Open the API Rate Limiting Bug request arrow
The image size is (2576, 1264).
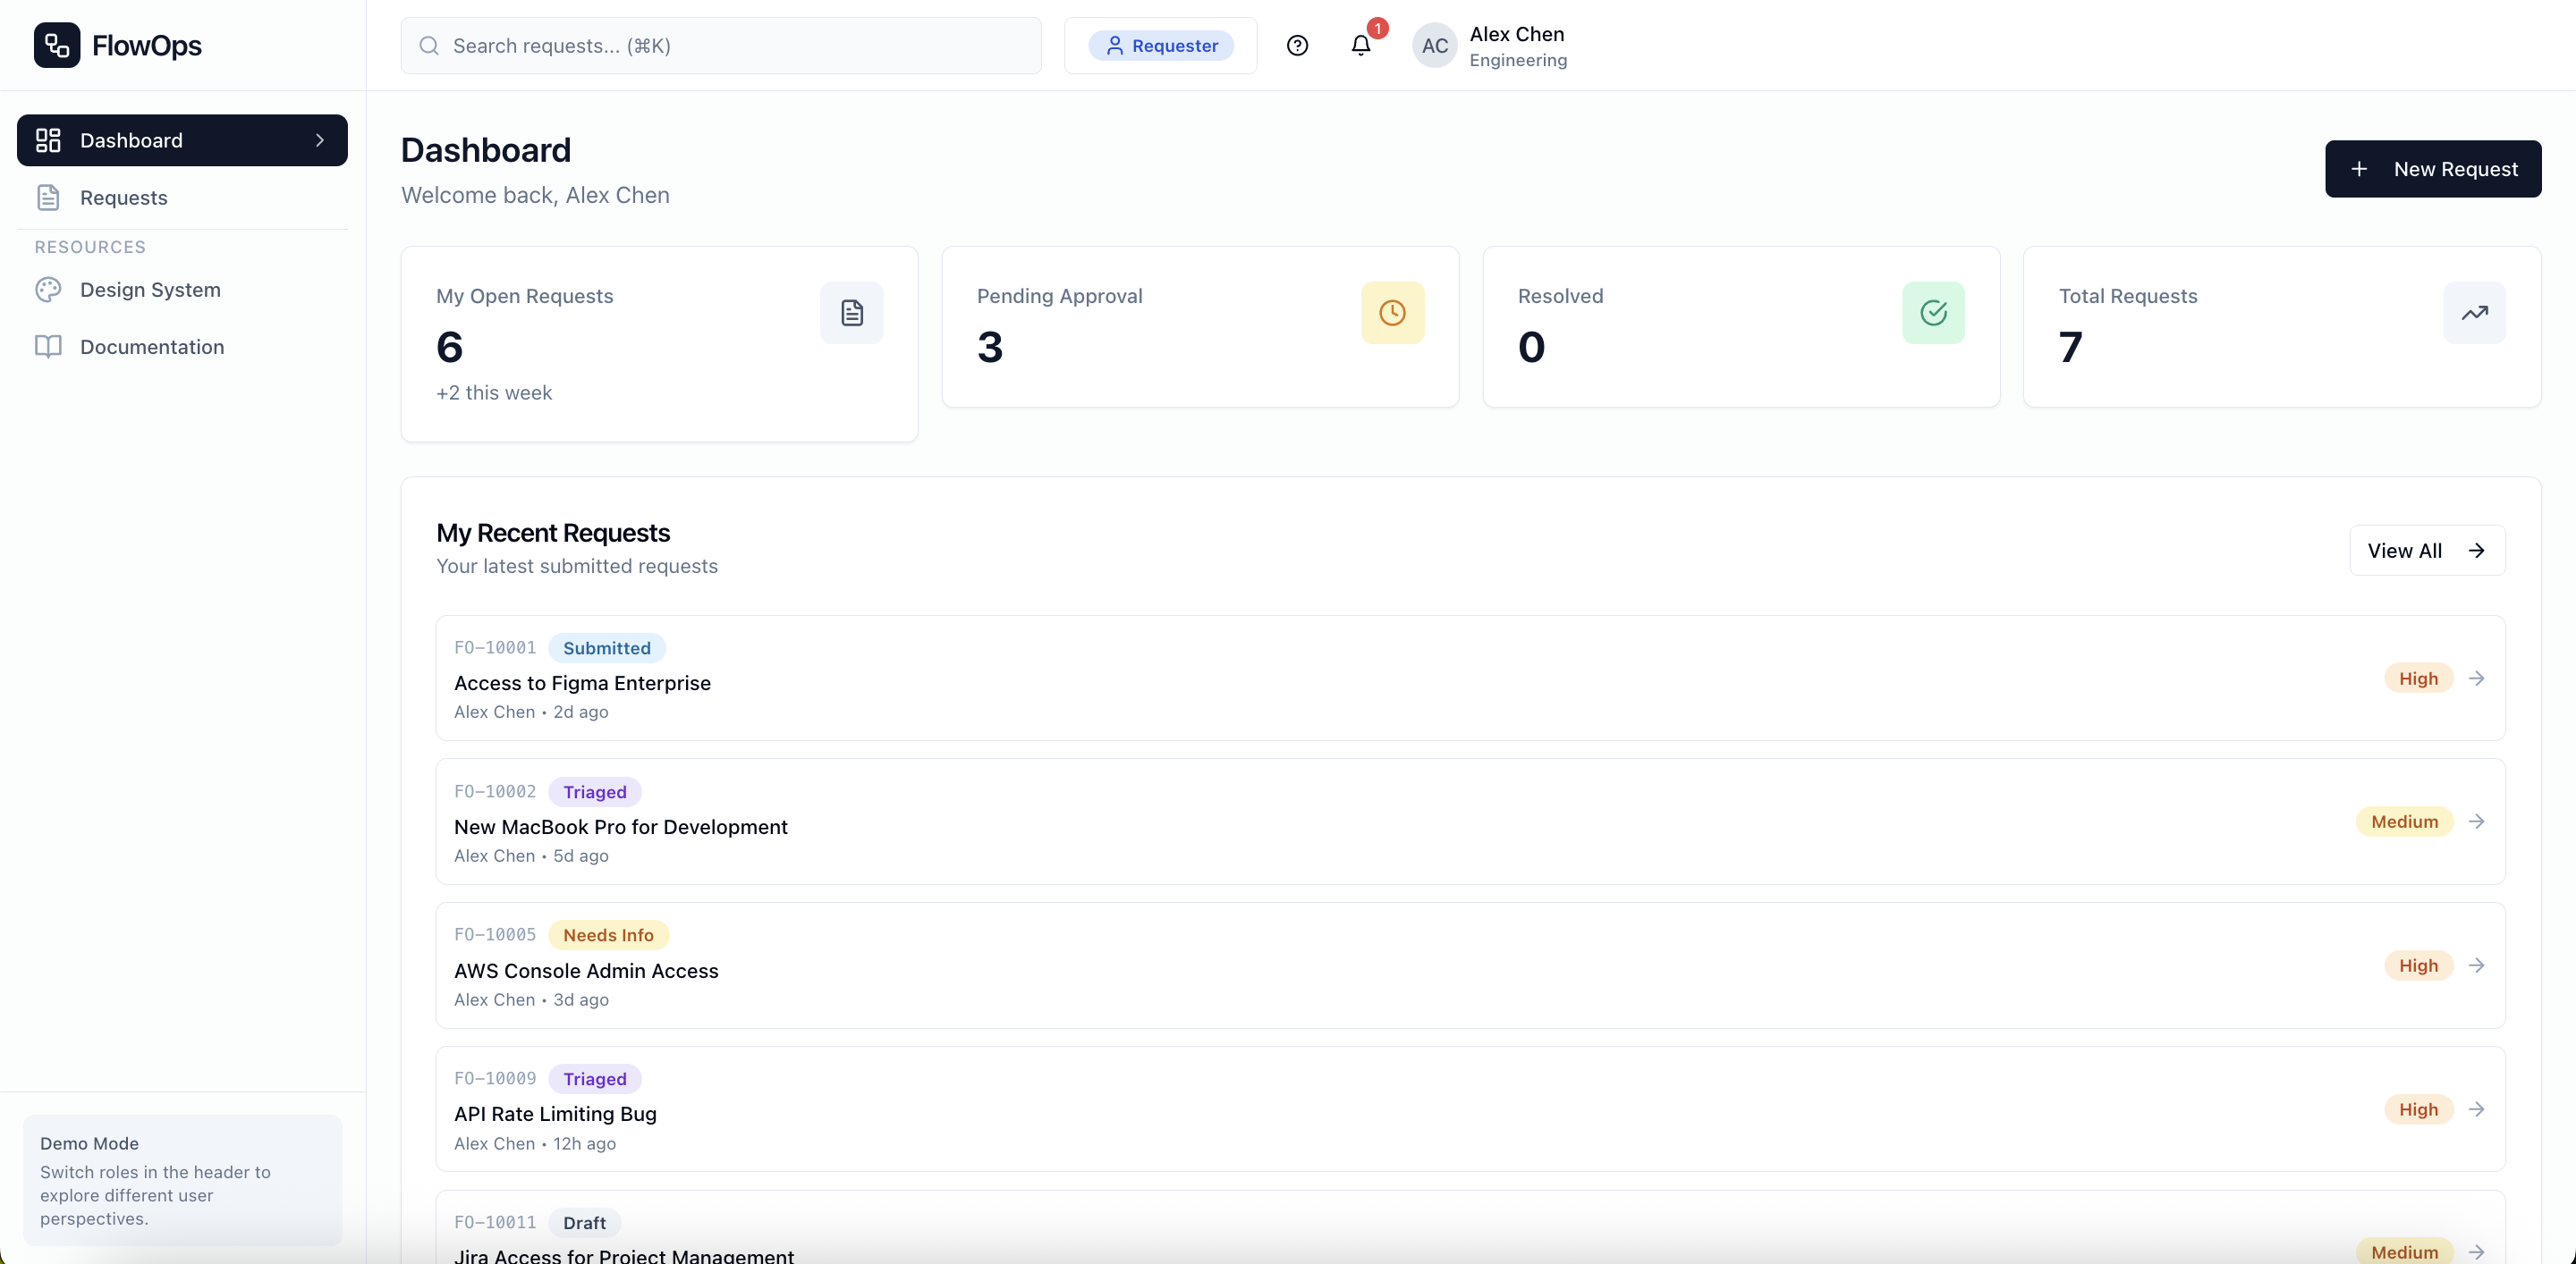coord(2477,1109)
